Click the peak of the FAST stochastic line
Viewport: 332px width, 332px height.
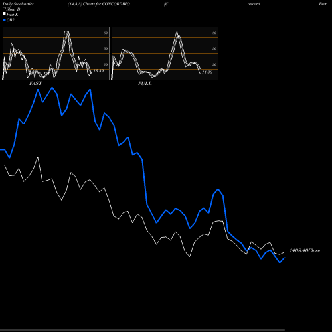pyautogui.click(x=66, y=31)
